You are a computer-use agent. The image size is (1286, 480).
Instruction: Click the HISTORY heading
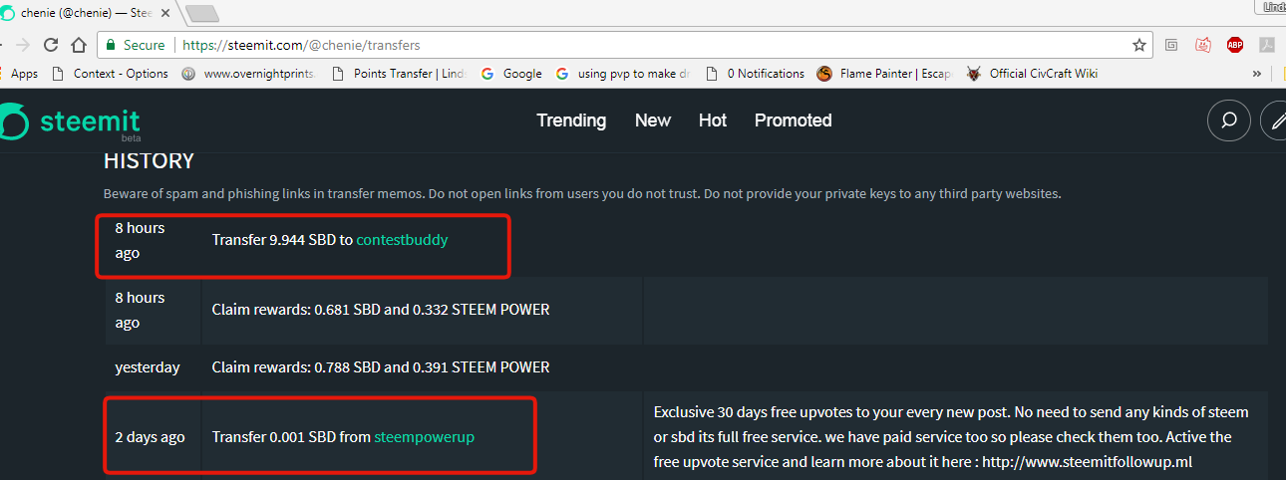click(150, 161)
